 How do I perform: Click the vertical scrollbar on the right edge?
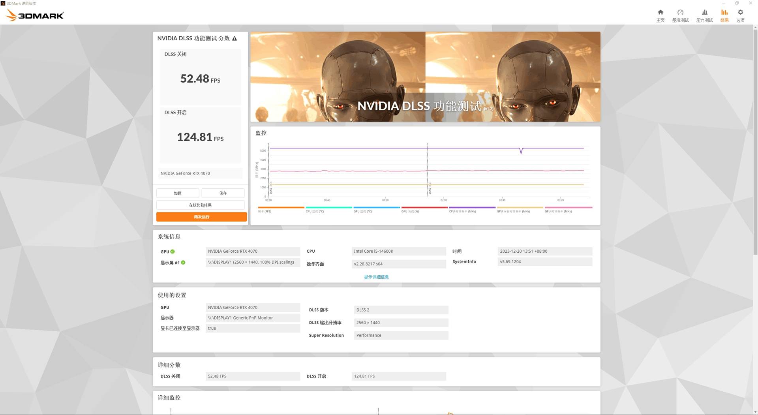click(755, 142)
